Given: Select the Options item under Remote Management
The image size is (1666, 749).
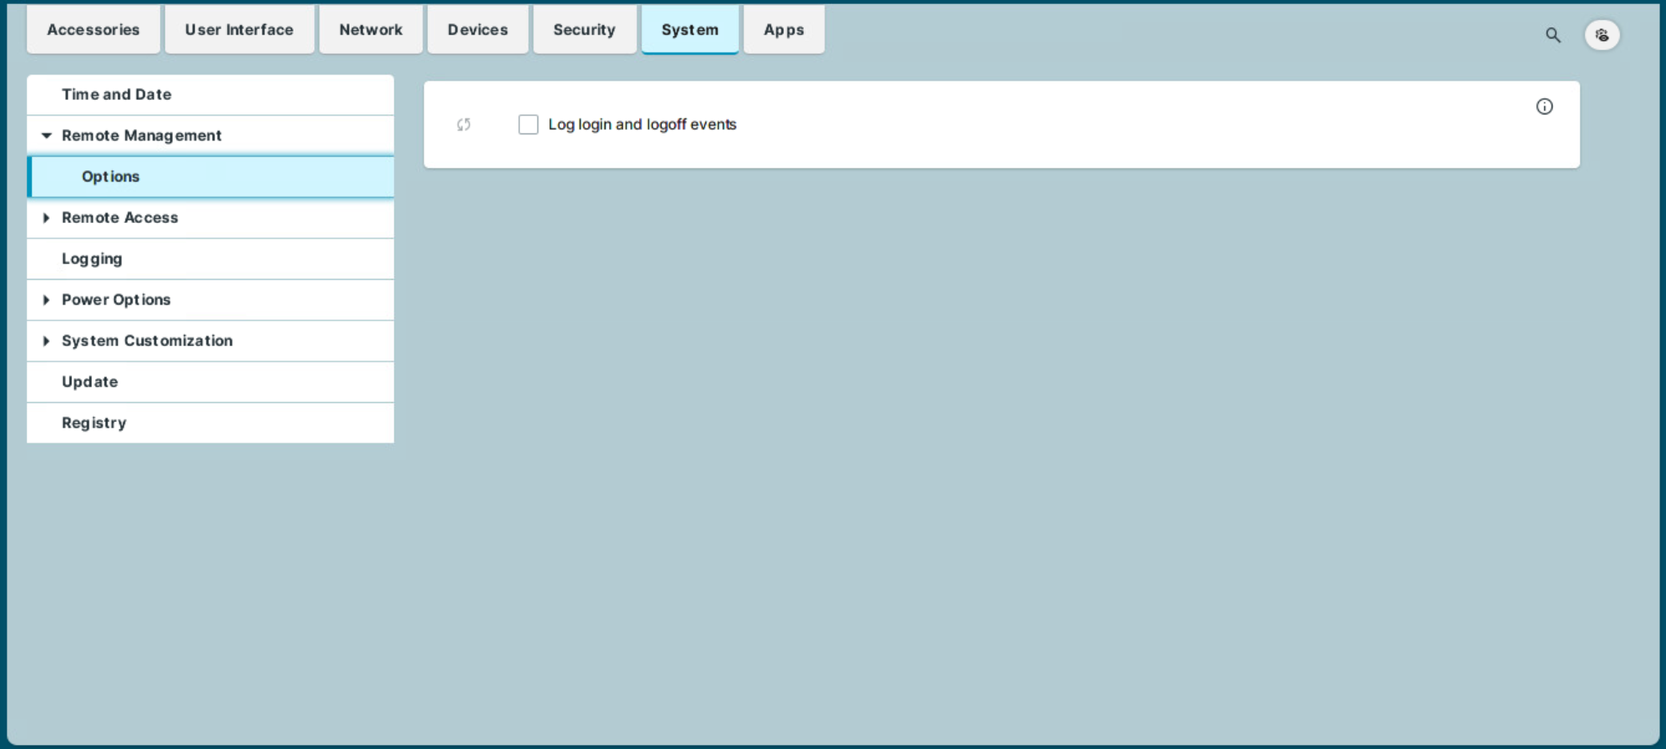Looking at the screenshot, I should point(110,177).
